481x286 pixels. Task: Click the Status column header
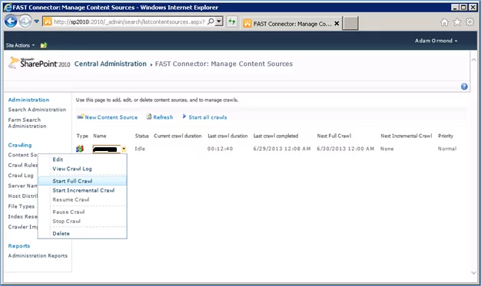[141, 136]
